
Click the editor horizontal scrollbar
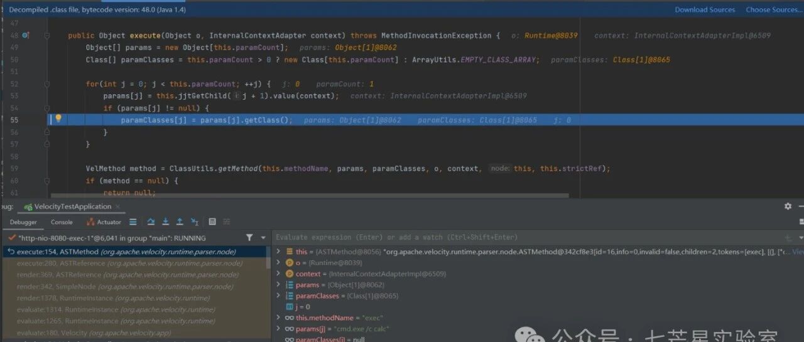tap(309, 196)
